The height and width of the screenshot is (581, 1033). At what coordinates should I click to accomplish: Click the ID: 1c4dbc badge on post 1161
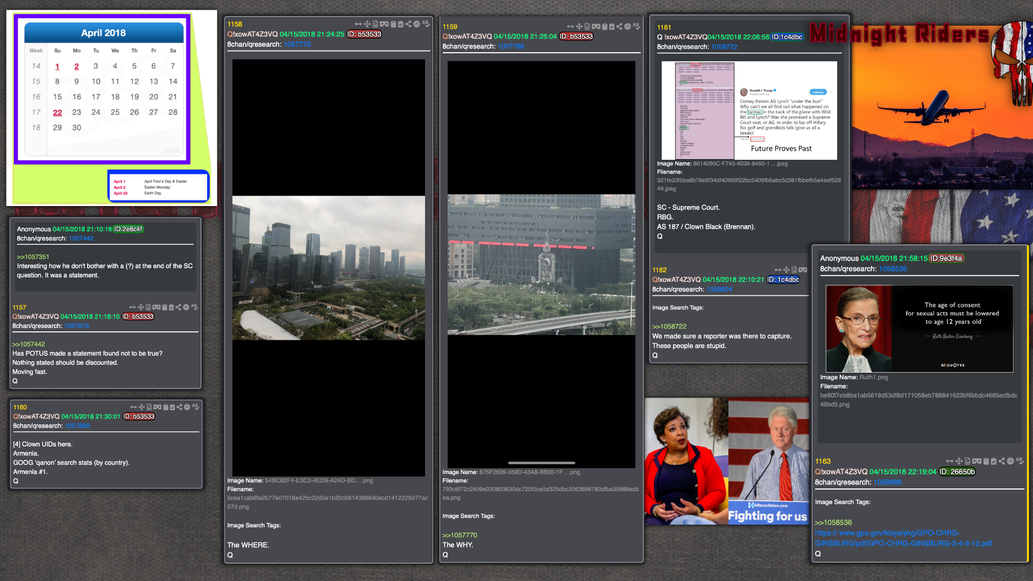click(787, 37)
